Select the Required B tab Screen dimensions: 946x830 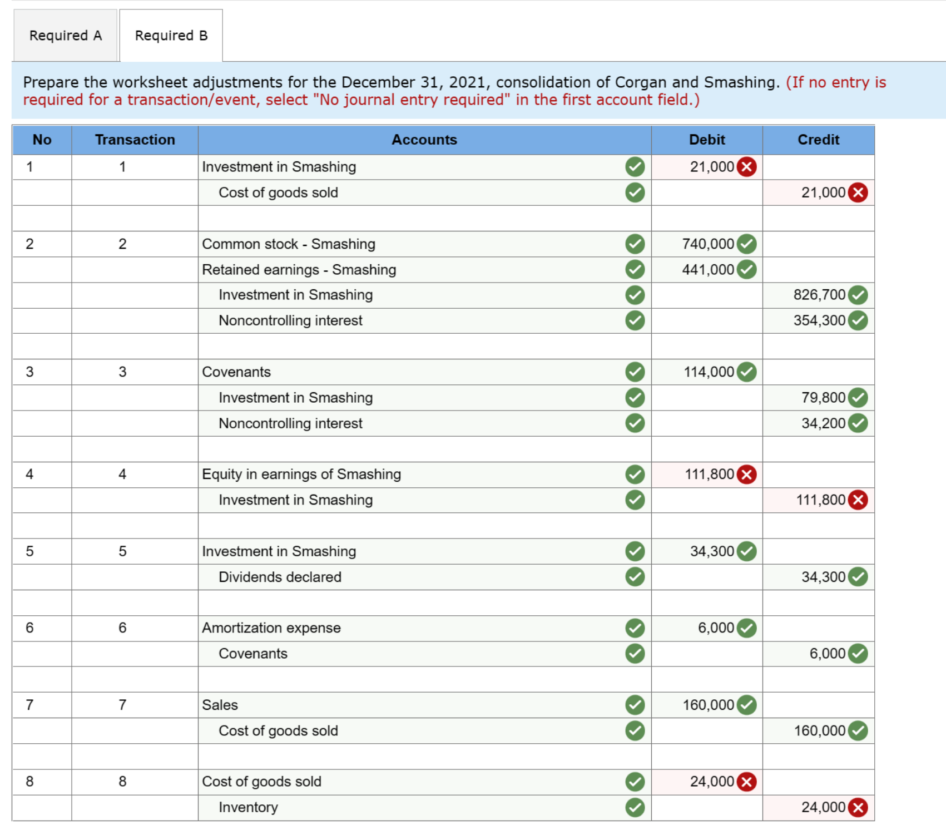[x=171, y=36]
